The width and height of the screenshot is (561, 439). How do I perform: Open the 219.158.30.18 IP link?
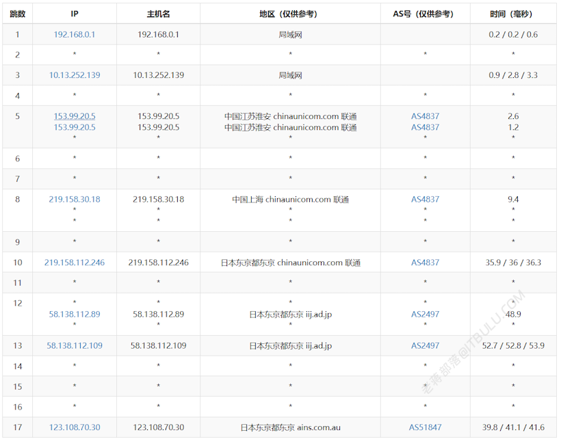75,199
